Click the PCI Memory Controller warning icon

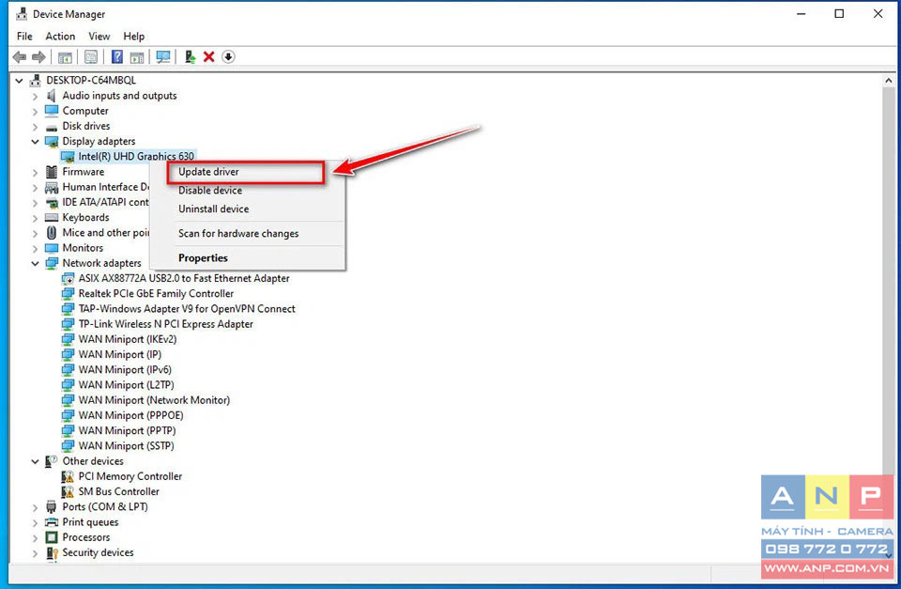pyautogui.click(x=68, y=476)
